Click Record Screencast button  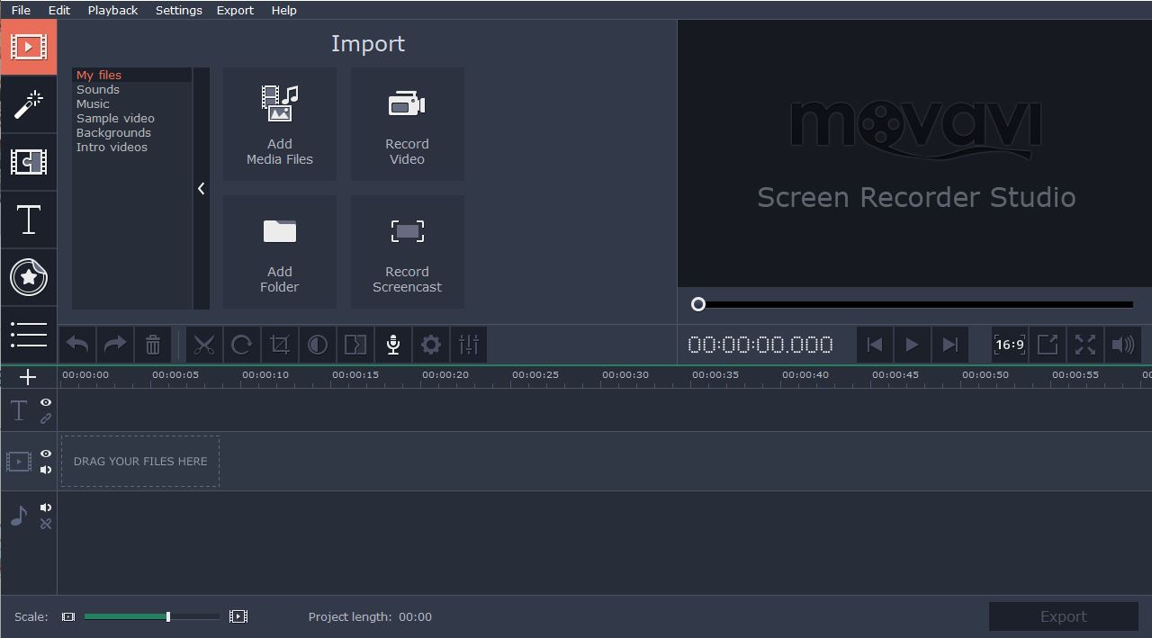(407, 252)
